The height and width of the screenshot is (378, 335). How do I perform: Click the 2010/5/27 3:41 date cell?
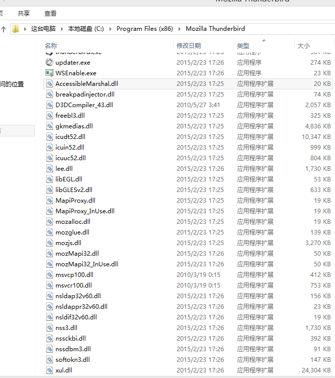[198, 105]
